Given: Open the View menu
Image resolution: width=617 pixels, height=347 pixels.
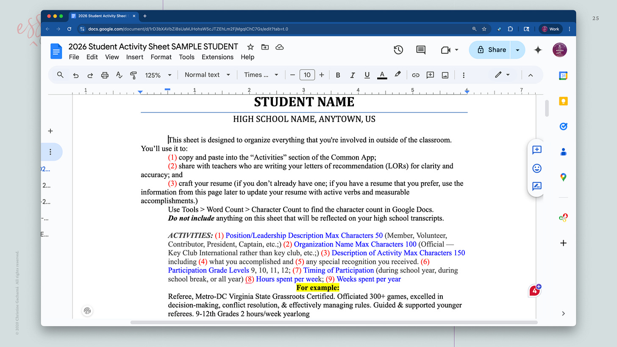Looking at the screenshot, I should (x=112, y=57).
